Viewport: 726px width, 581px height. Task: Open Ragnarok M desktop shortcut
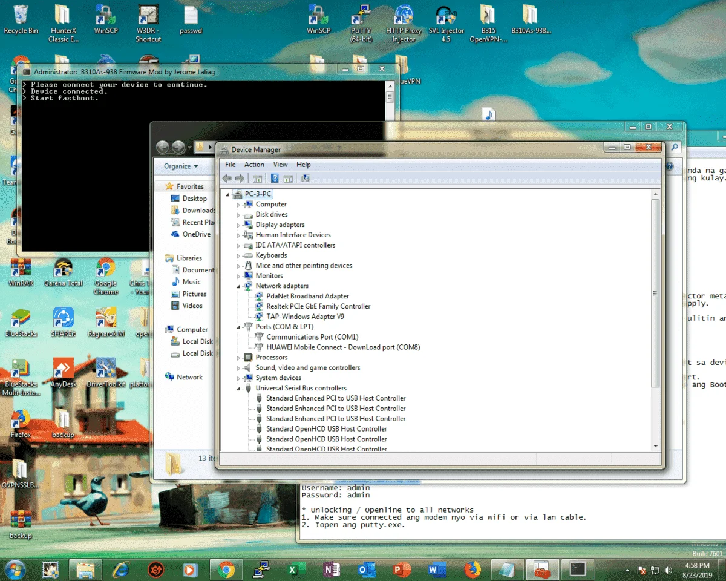tap(105, 322)
